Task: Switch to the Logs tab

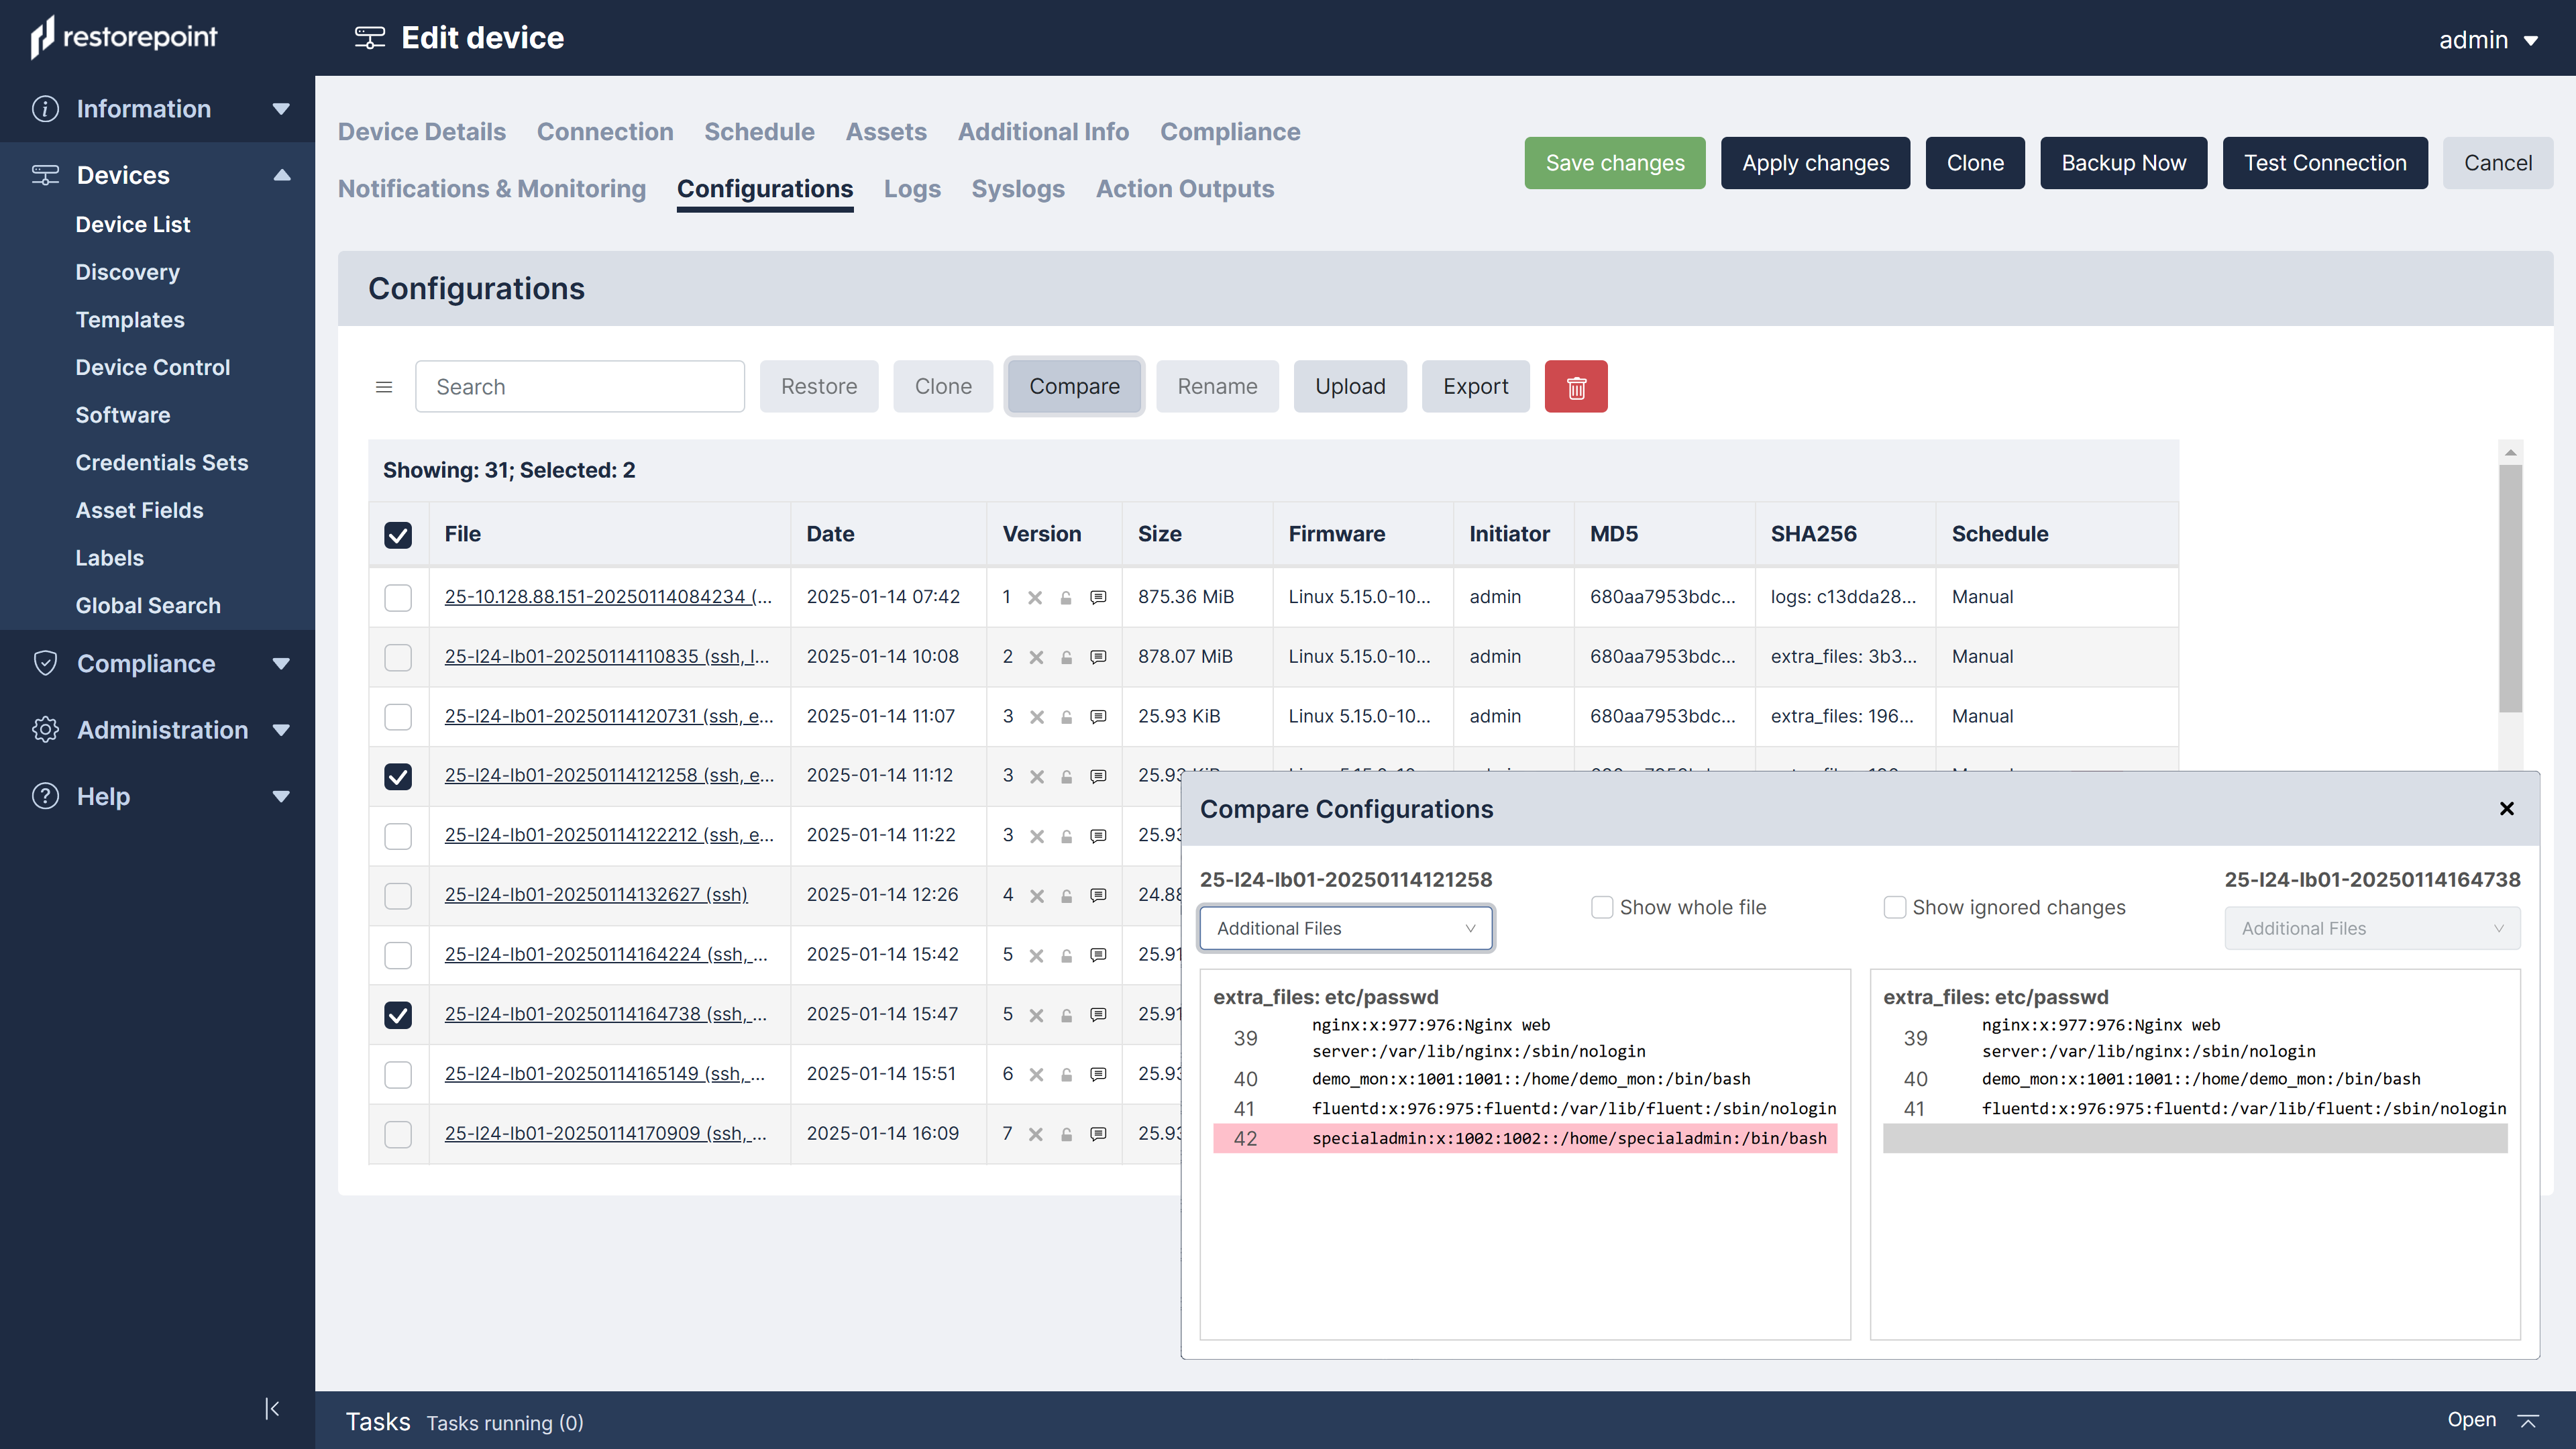Action: 912,188
